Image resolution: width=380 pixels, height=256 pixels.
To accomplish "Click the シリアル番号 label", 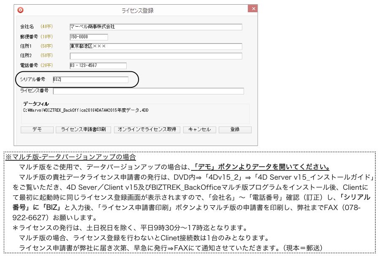I will point(33,79).
